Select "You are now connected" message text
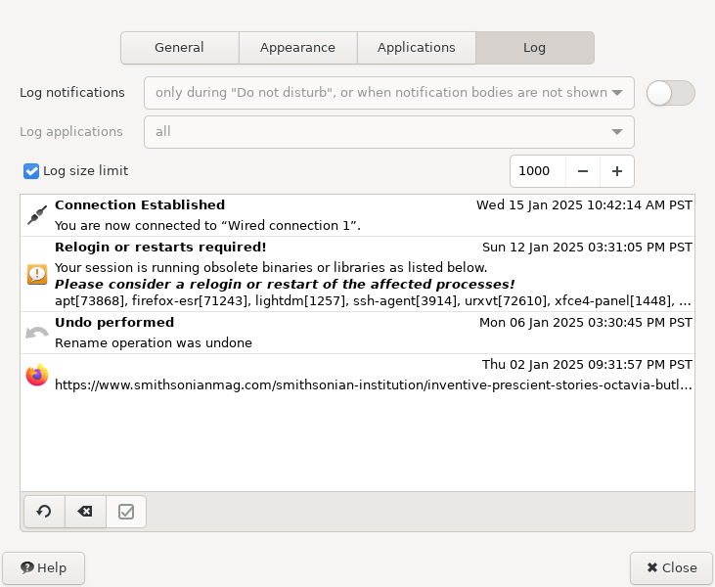 coord(207,226)
